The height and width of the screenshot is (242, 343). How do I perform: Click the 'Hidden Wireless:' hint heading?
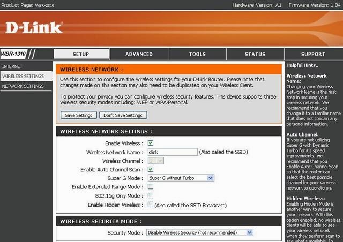click(305, 199)
